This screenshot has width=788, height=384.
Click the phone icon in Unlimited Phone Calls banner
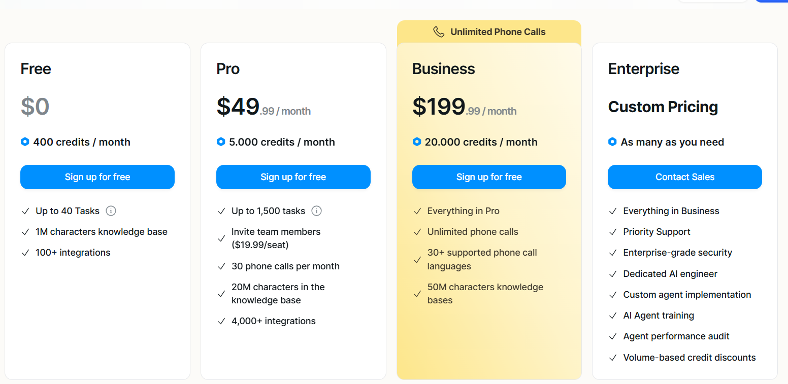pyautogui.click(x=439, y=32)
